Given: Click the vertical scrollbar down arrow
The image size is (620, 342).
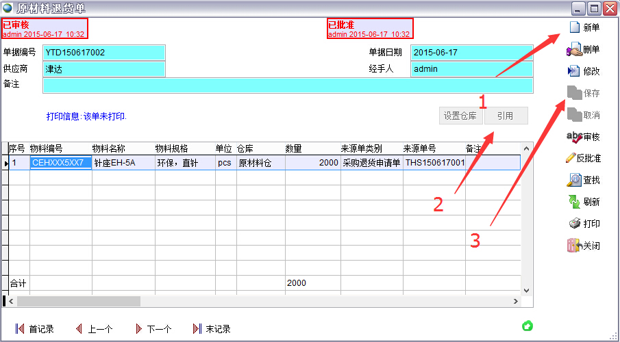Looking at the screenshot, I should [526, 290].
